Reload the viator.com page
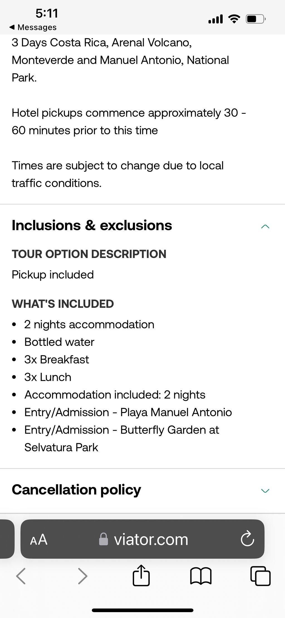This screenshot has height=618, width=285. click(247, 539)
